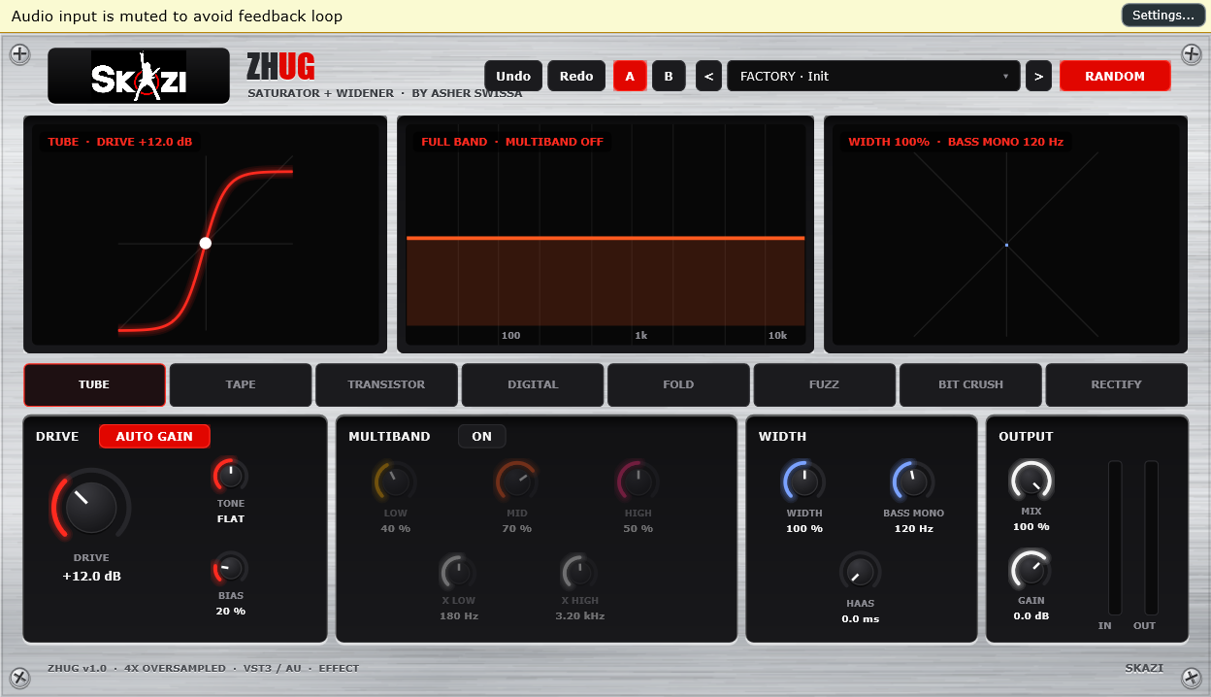
Task: Open the Settings... button in the top bar
Action: pyautogui.click(x=1163, y=16)
